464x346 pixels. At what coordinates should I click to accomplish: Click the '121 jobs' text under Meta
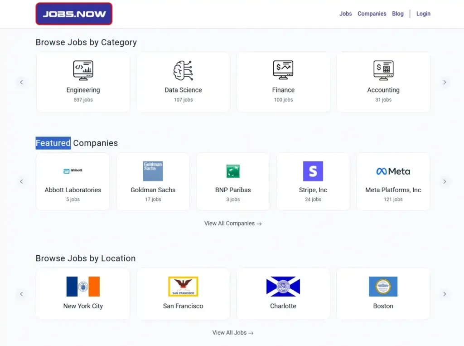coord(393,200)
